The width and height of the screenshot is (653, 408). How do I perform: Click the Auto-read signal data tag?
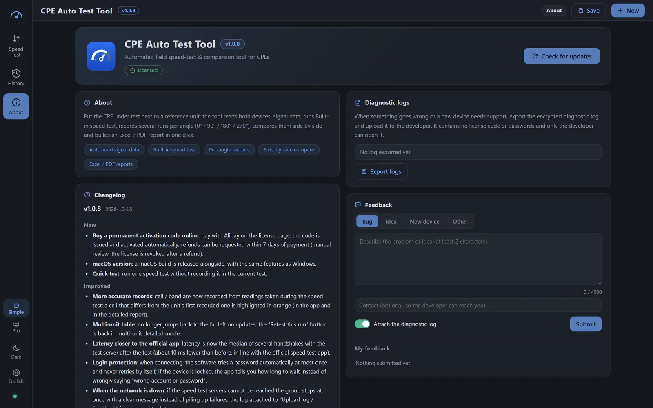point(114,150)
